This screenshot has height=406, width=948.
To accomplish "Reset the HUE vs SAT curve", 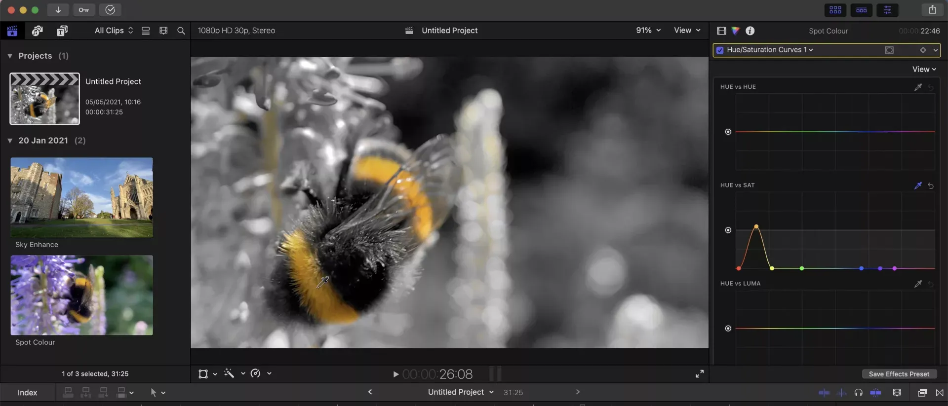I will (931, 186).
